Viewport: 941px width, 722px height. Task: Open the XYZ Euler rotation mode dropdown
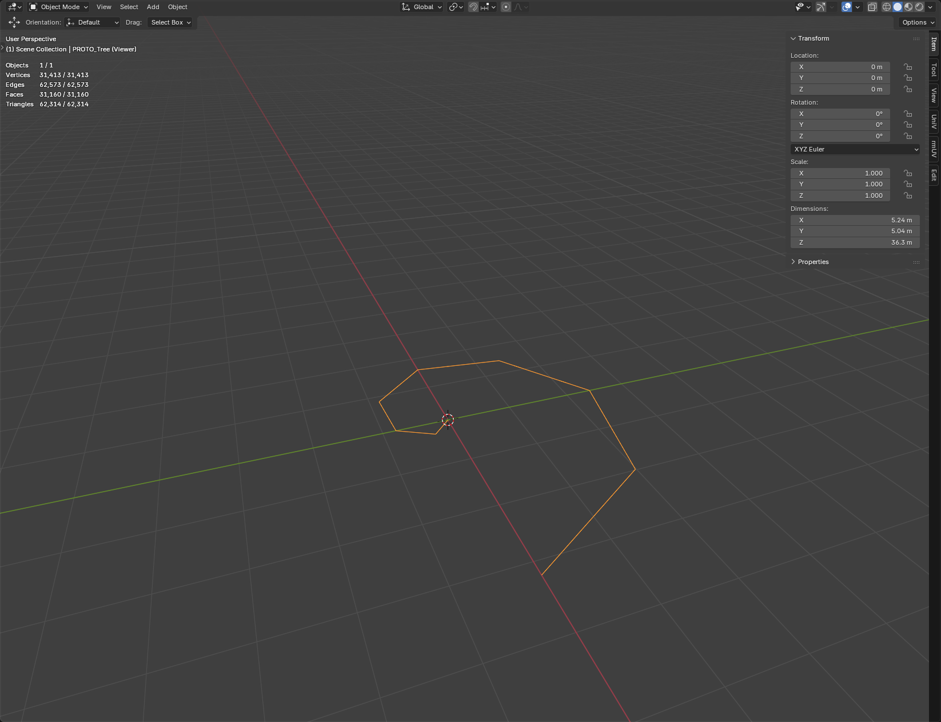(x=855, y=149)
